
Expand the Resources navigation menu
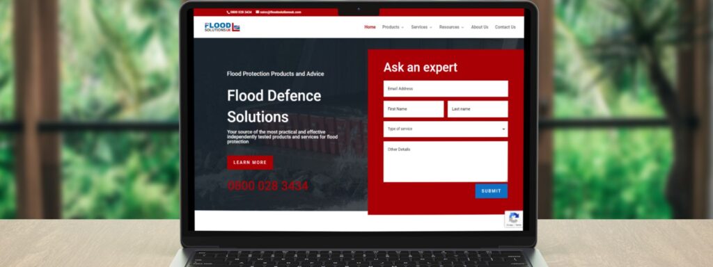pos(451,27)
